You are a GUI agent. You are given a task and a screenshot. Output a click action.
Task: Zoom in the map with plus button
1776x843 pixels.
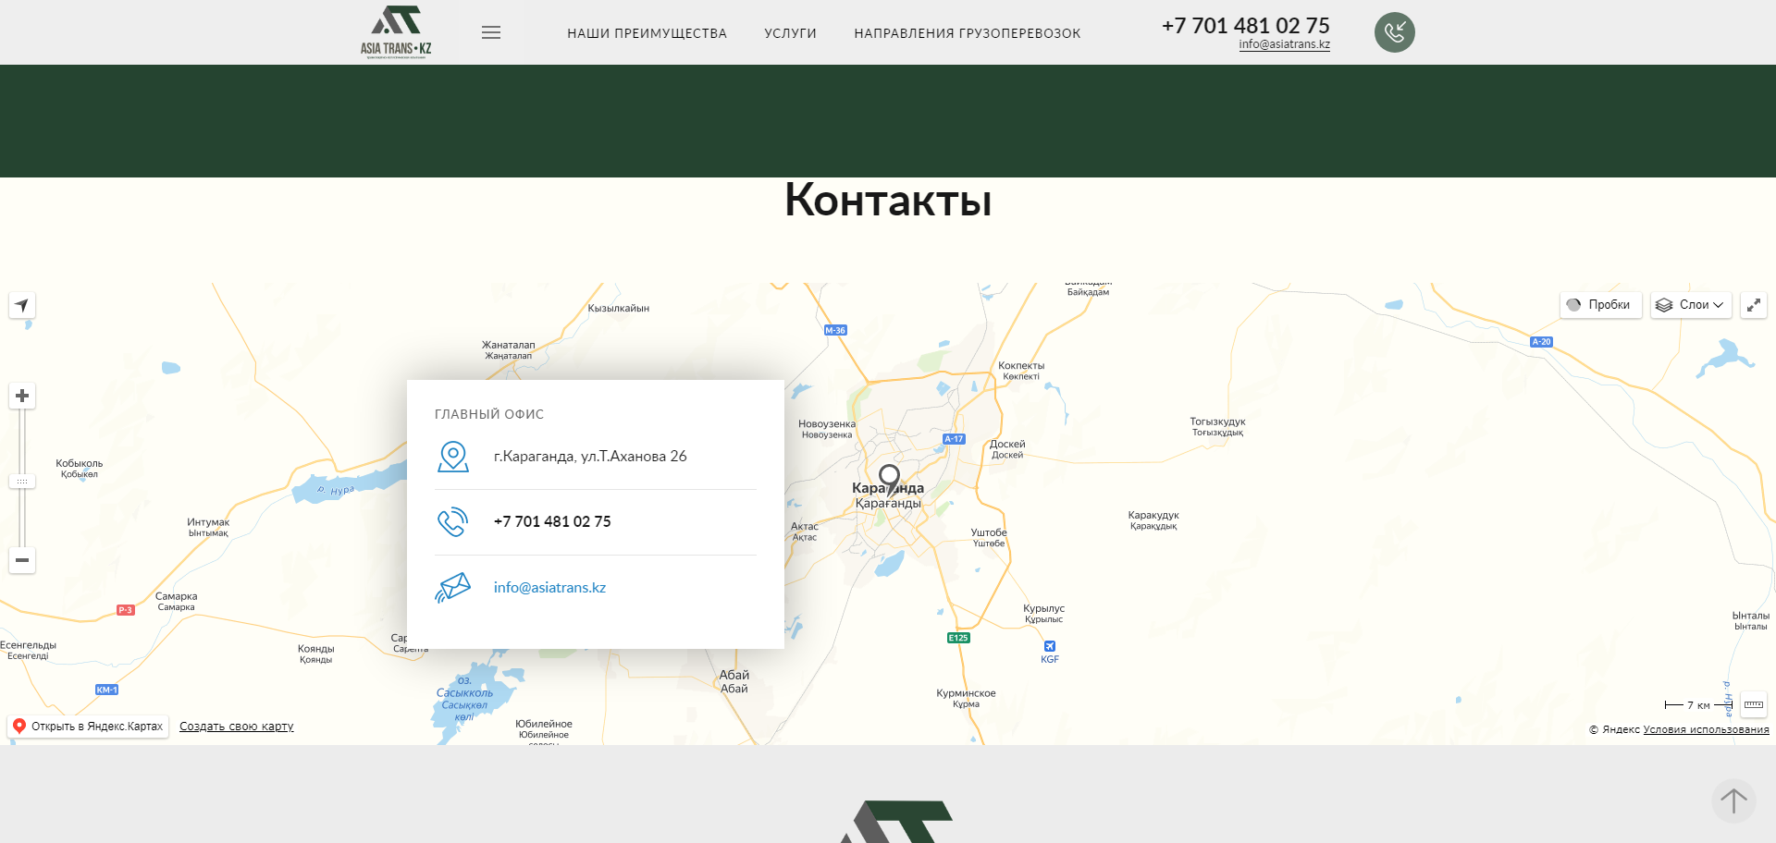point(22,396)
